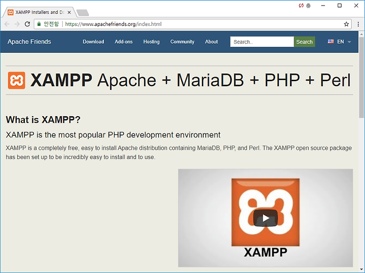Open the Community menu item

182,42
